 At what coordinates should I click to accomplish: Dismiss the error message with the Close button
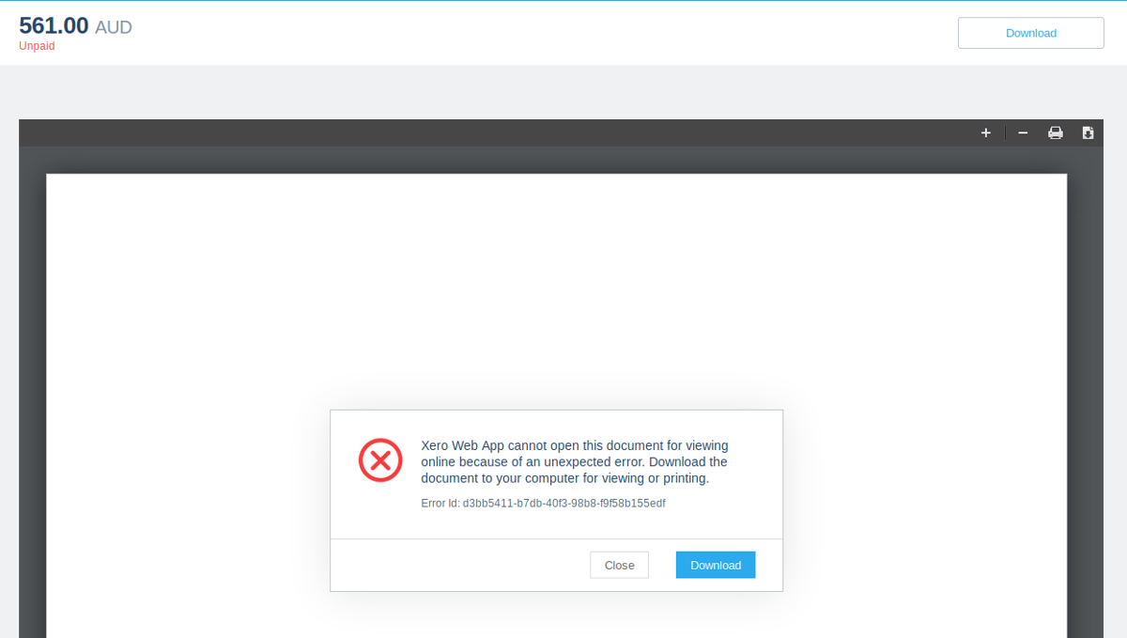coord(619,565)
